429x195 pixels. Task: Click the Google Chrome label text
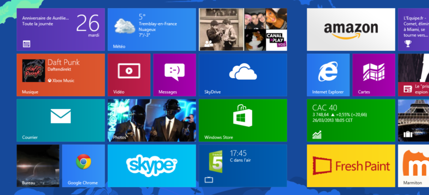[83, 183]
